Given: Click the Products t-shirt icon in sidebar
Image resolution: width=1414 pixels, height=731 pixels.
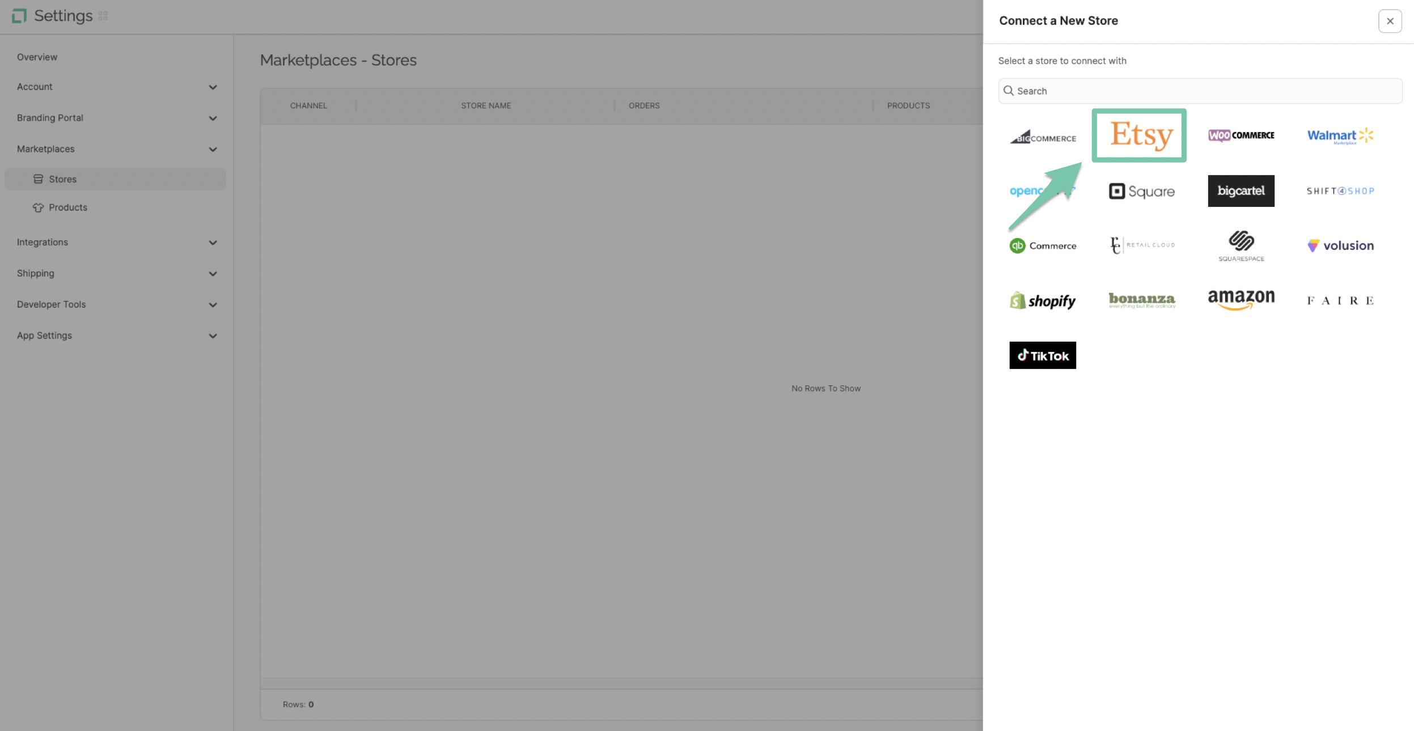Looking at the screenshot, I should [x=38, y=207].
